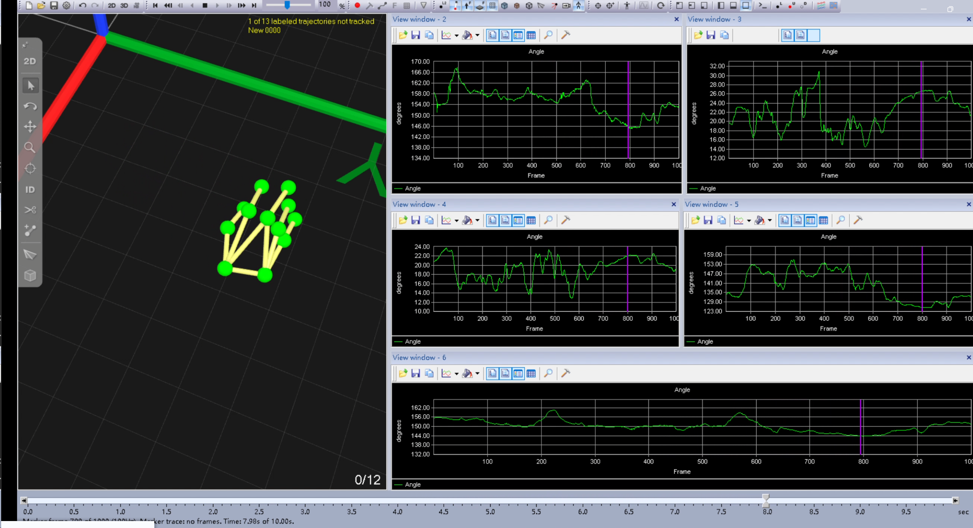Select the Identify (ID) tool in sidebar
Image resolution: width=973 pixels, height=528 pixels.
30,189
